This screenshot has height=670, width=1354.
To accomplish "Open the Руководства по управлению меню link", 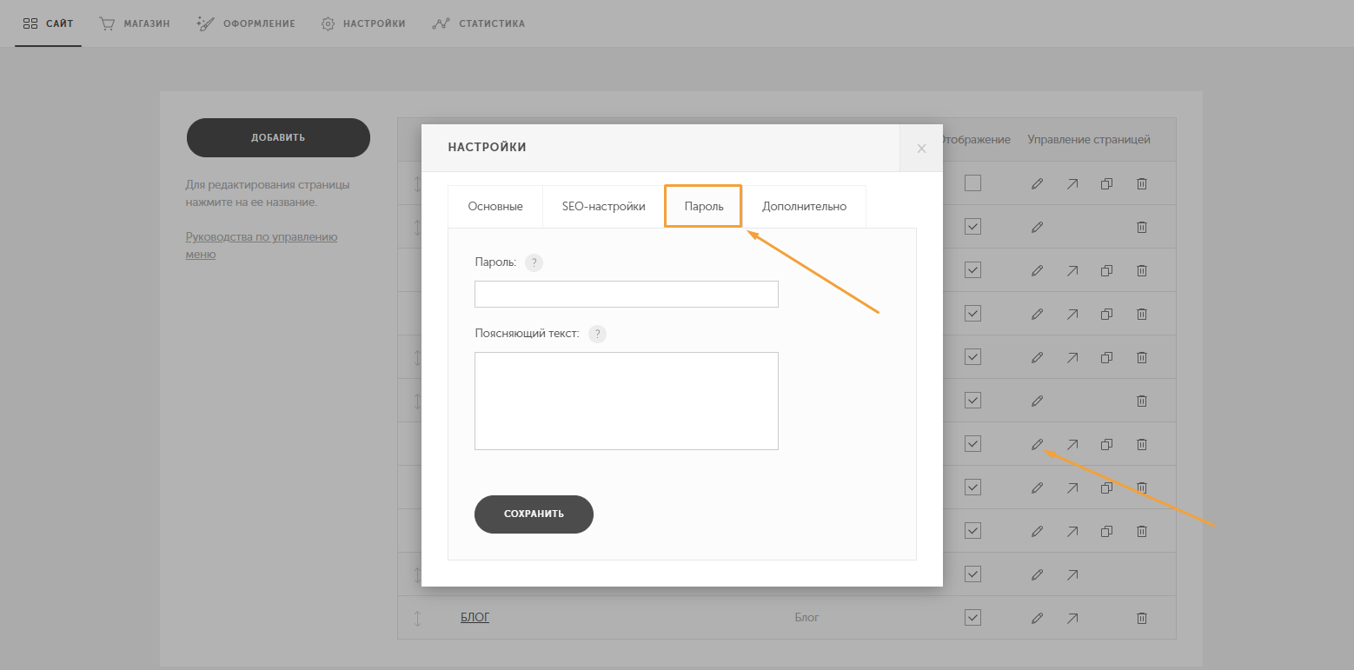I will tap(262, 245).
